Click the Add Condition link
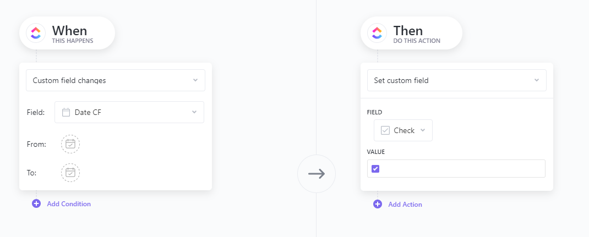The image size is (589, 237). click(x=69, y=204)
